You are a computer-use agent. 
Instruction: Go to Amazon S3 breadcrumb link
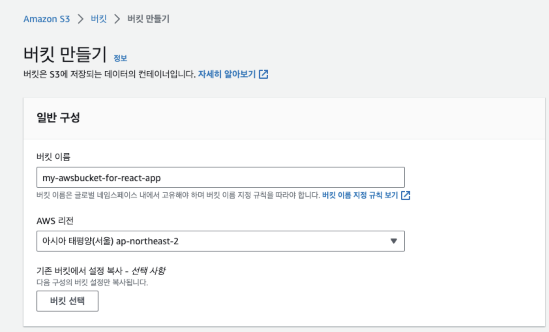tap(47, 19)
